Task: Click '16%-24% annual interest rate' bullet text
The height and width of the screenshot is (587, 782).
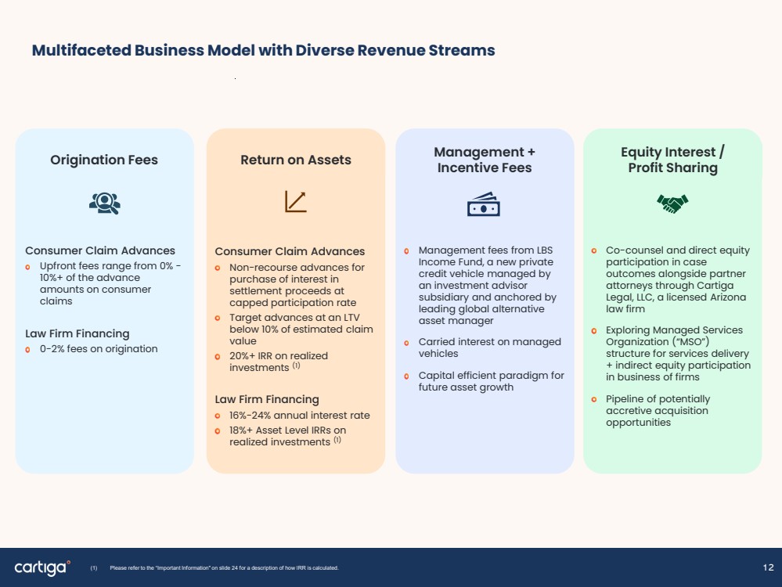Action: (299, 415)
